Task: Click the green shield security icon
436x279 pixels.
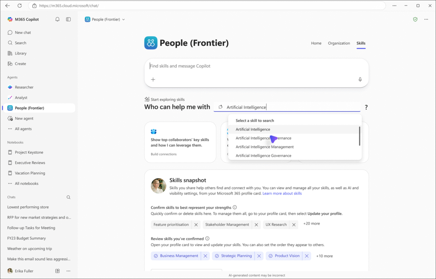Action: click(415, 19)
